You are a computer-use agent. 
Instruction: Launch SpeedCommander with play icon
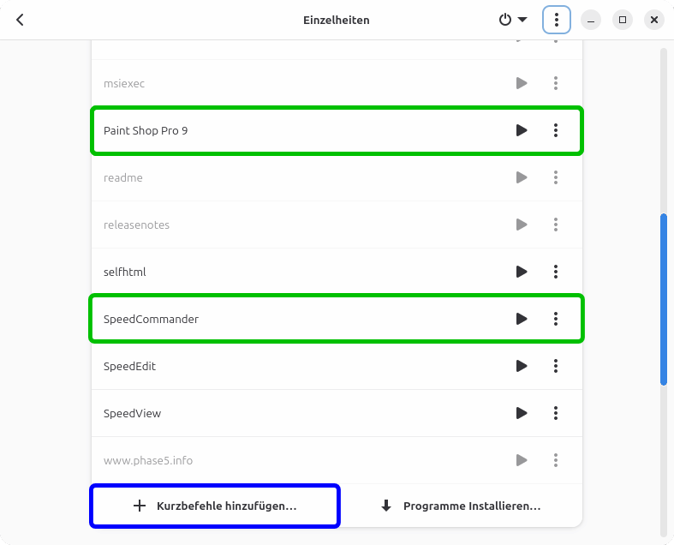[x=522, y=319]
